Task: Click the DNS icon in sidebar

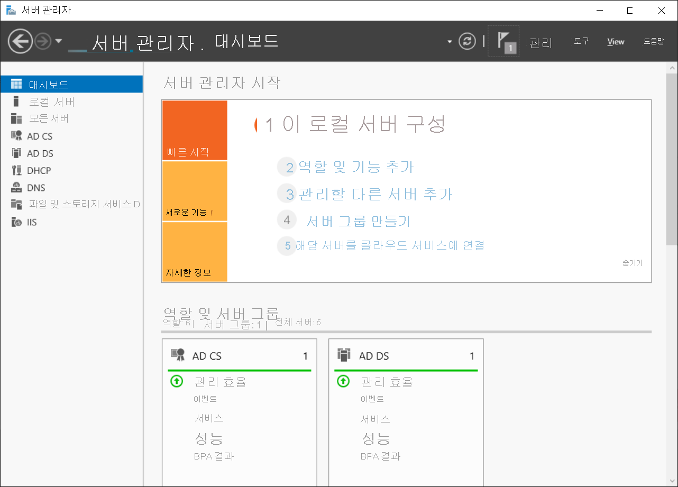Action: (16, 187)
